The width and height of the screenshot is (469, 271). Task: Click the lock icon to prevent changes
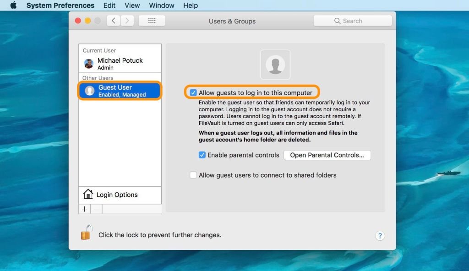pyautogui.click(x=86, y=233)
